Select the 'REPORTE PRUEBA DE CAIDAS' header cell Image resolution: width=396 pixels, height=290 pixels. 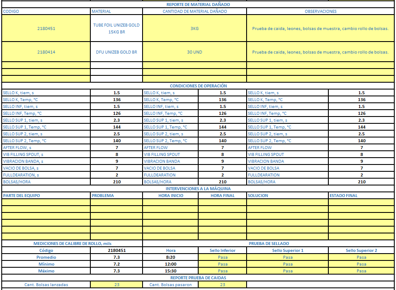coord(198,278)
